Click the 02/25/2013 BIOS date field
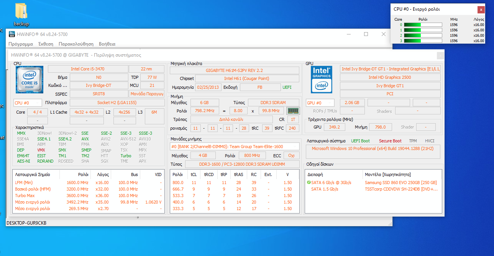This screenshot has height=256, width=494. pos(208,87)
